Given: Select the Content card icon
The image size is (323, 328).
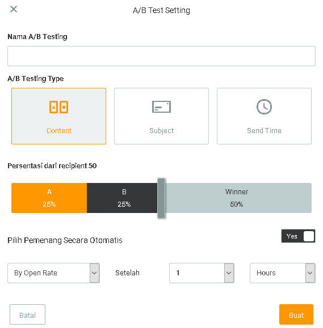Looking at the screenshot, I should click(58, 107).
